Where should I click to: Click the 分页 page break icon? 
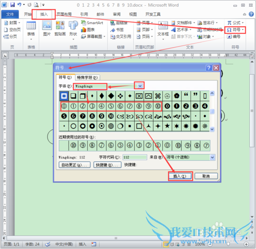coord(10,36)
